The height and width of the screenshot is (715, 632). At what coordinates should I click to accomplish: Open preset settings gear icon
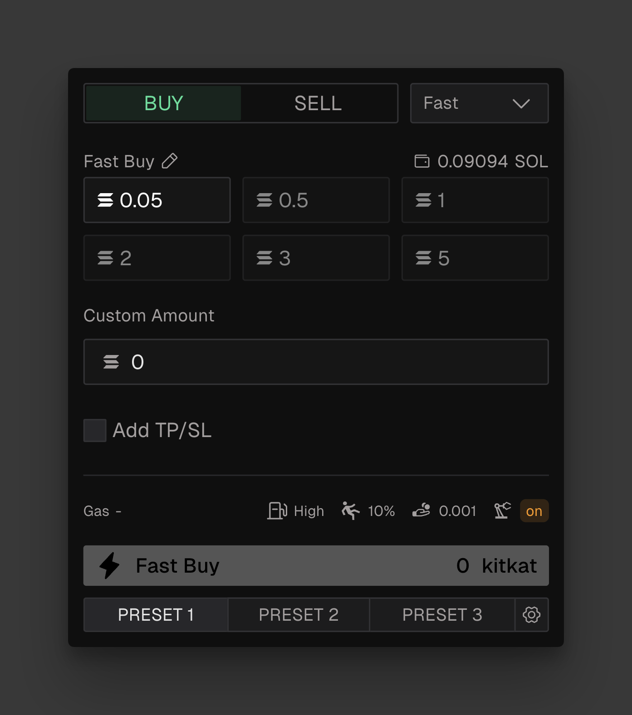531,615
